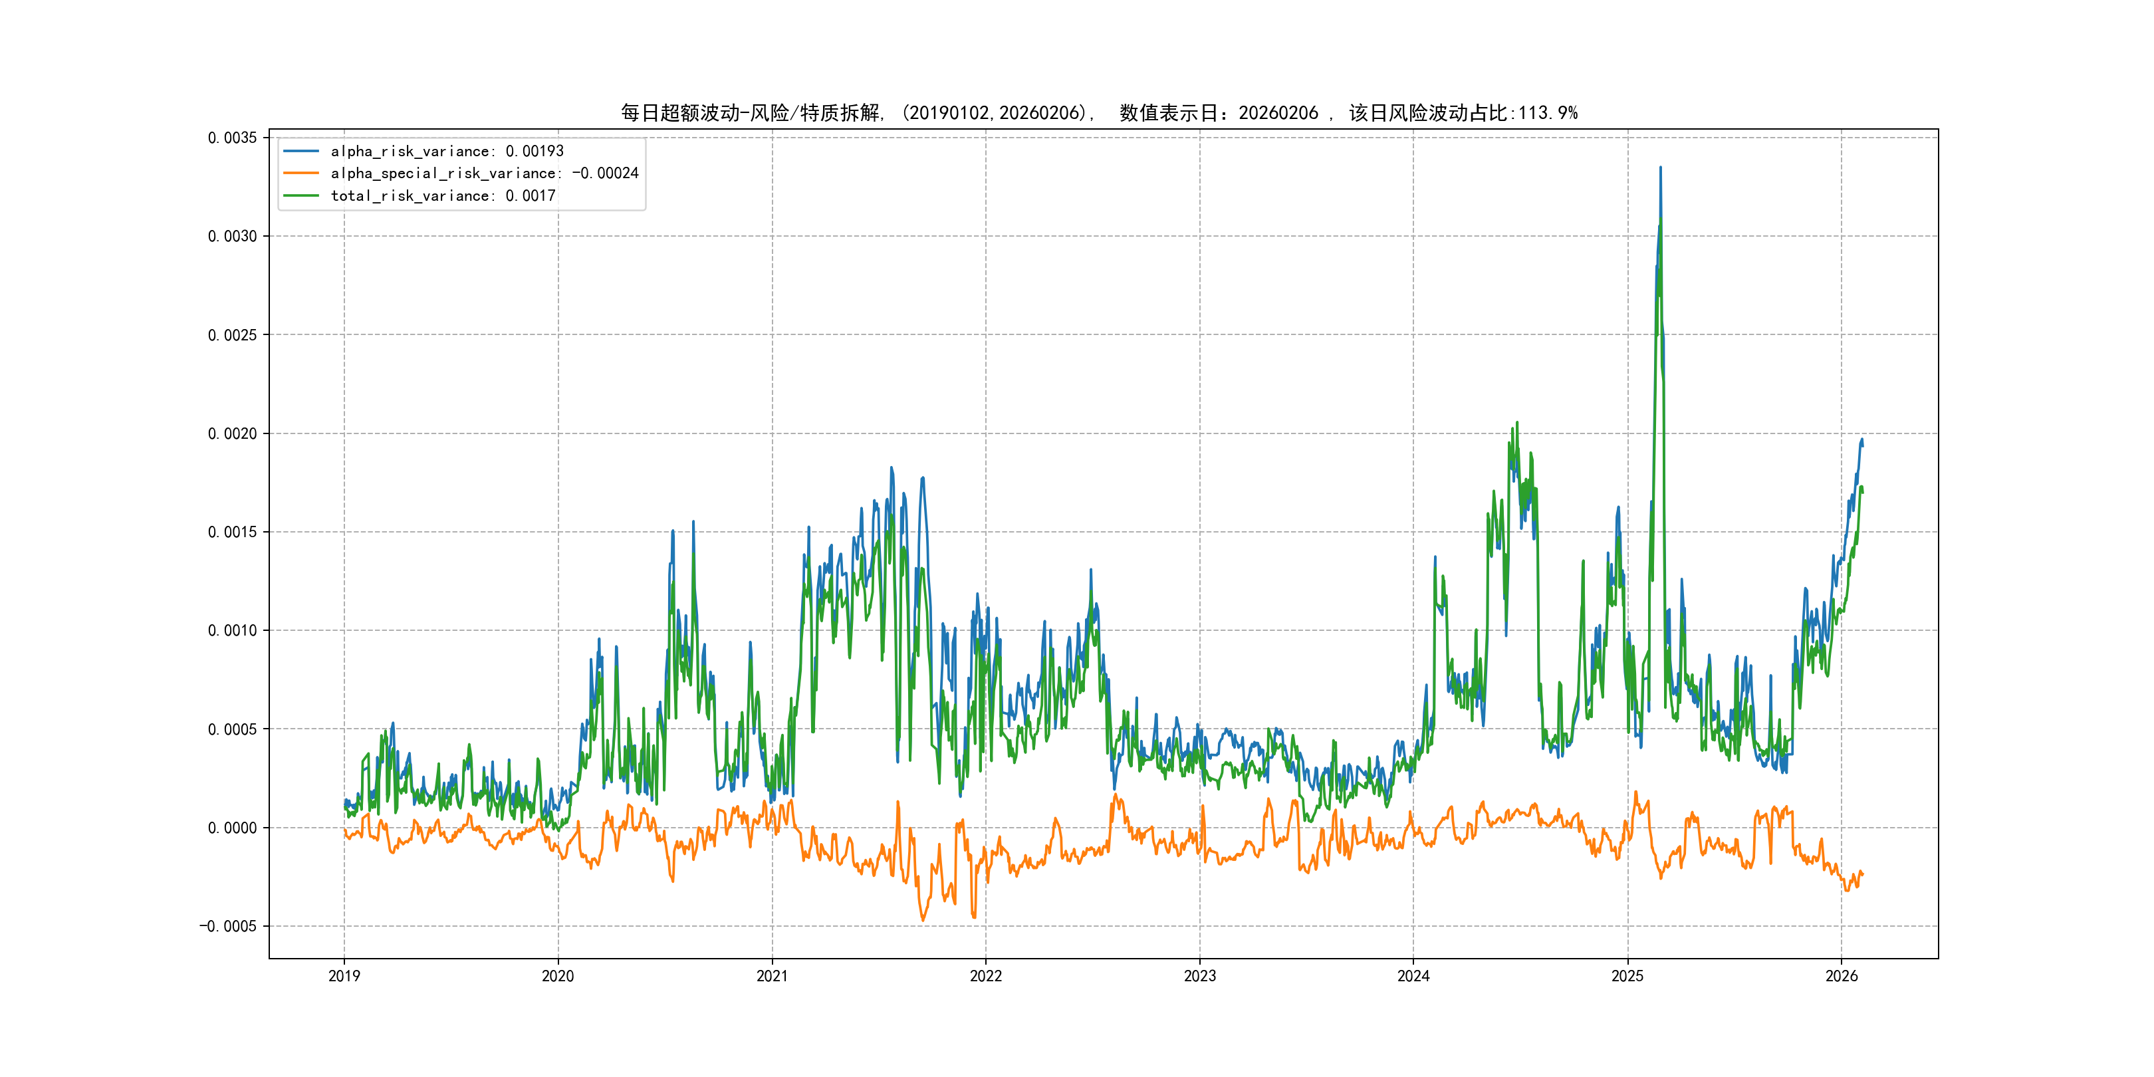Click the blue alpha_risk_variance legend line

(301, 152)
